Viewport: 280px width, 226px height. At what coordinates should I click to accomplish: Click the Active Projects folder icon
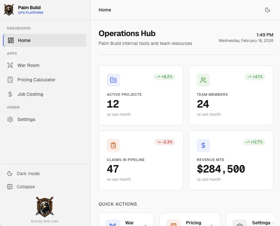point(113,80)
